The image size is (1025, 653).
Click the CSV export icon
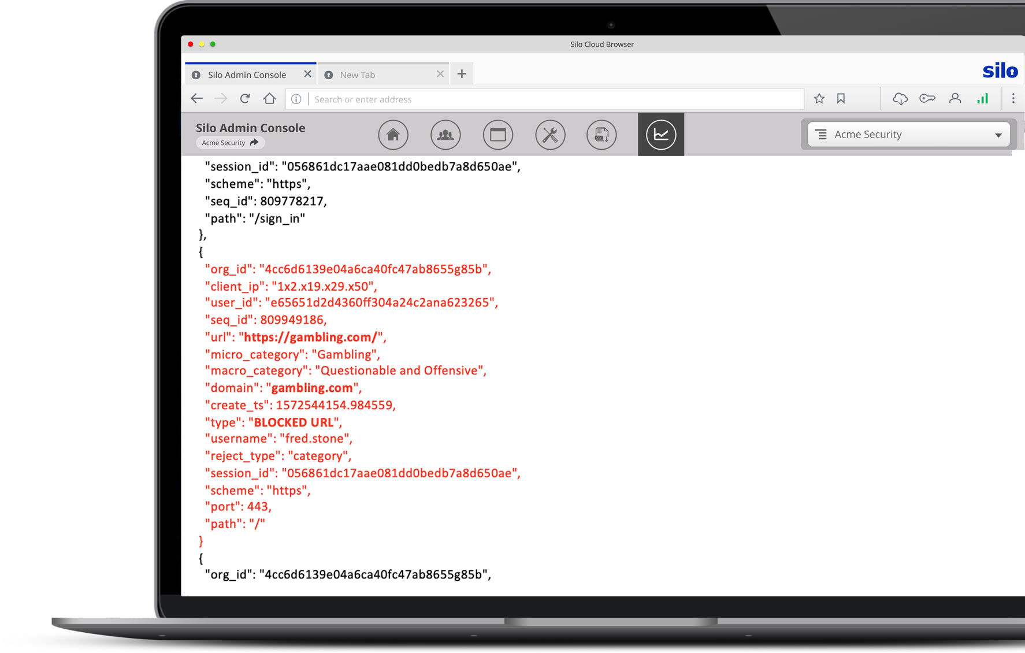(601, 135)
